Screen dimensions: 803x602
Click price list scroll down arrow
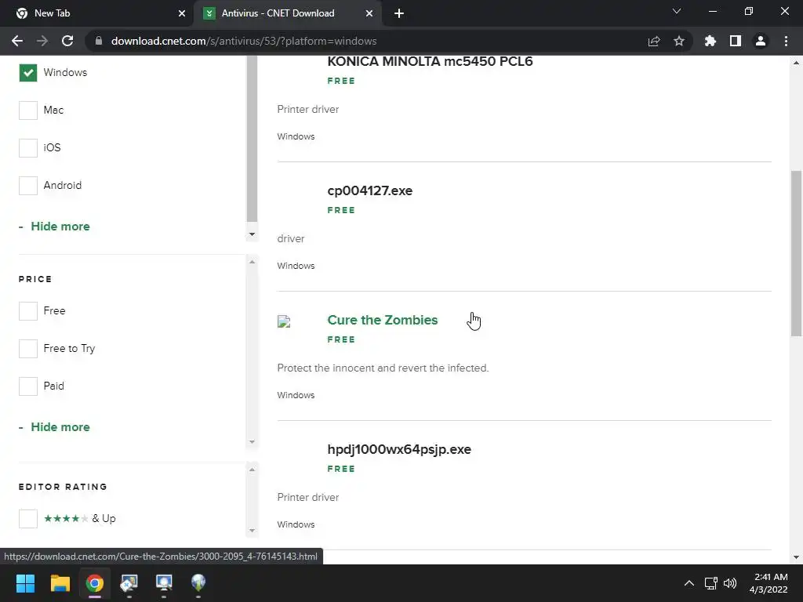tap(252, 442)
